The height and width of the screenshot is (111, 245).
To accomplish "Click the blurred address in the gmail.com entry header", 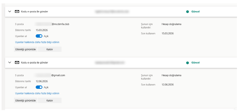I will 110,63.
